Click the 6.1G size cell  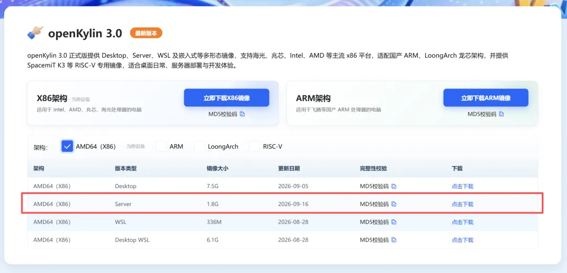[x=213, y=240]
